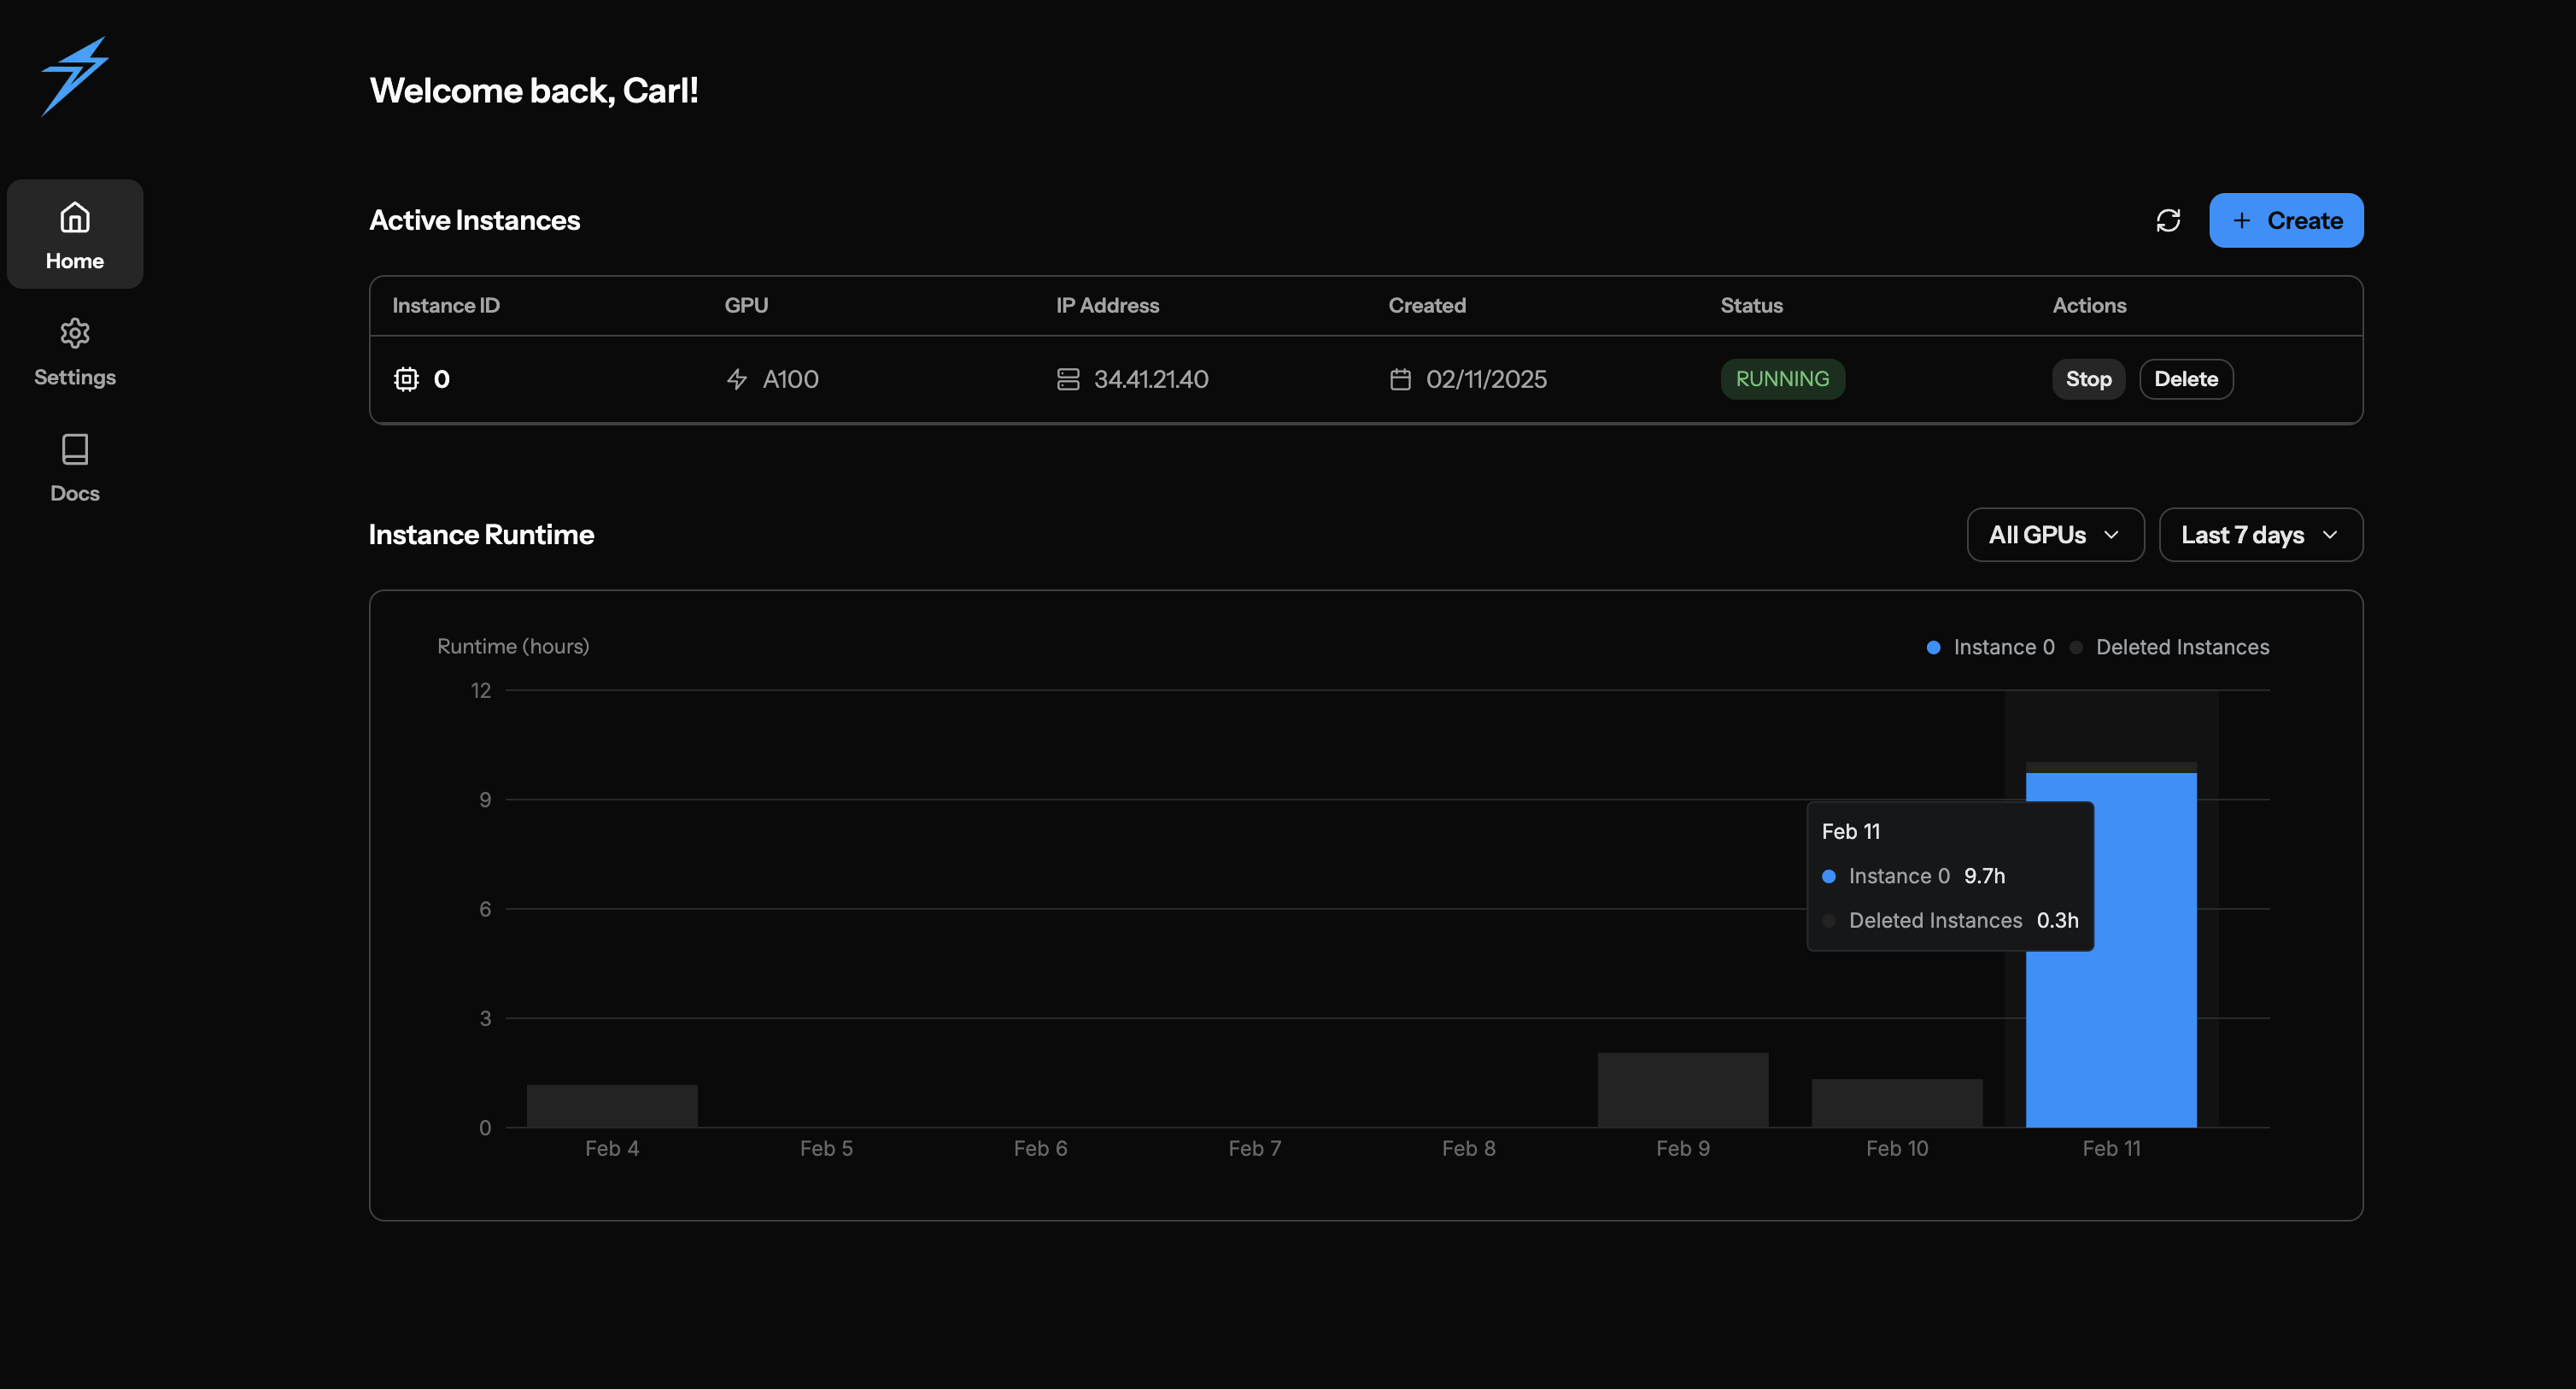
Task: Click the server icon beside IP address
Action: (x=1068, y=379)
